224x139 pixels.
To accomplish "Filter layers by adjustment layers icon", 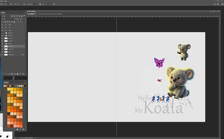I will tap(14, 16).
